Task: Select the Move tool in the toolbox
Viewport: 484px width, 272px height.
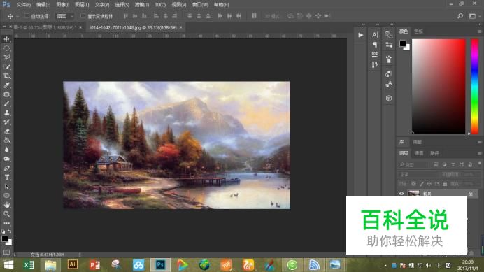Action: point(6,39)
